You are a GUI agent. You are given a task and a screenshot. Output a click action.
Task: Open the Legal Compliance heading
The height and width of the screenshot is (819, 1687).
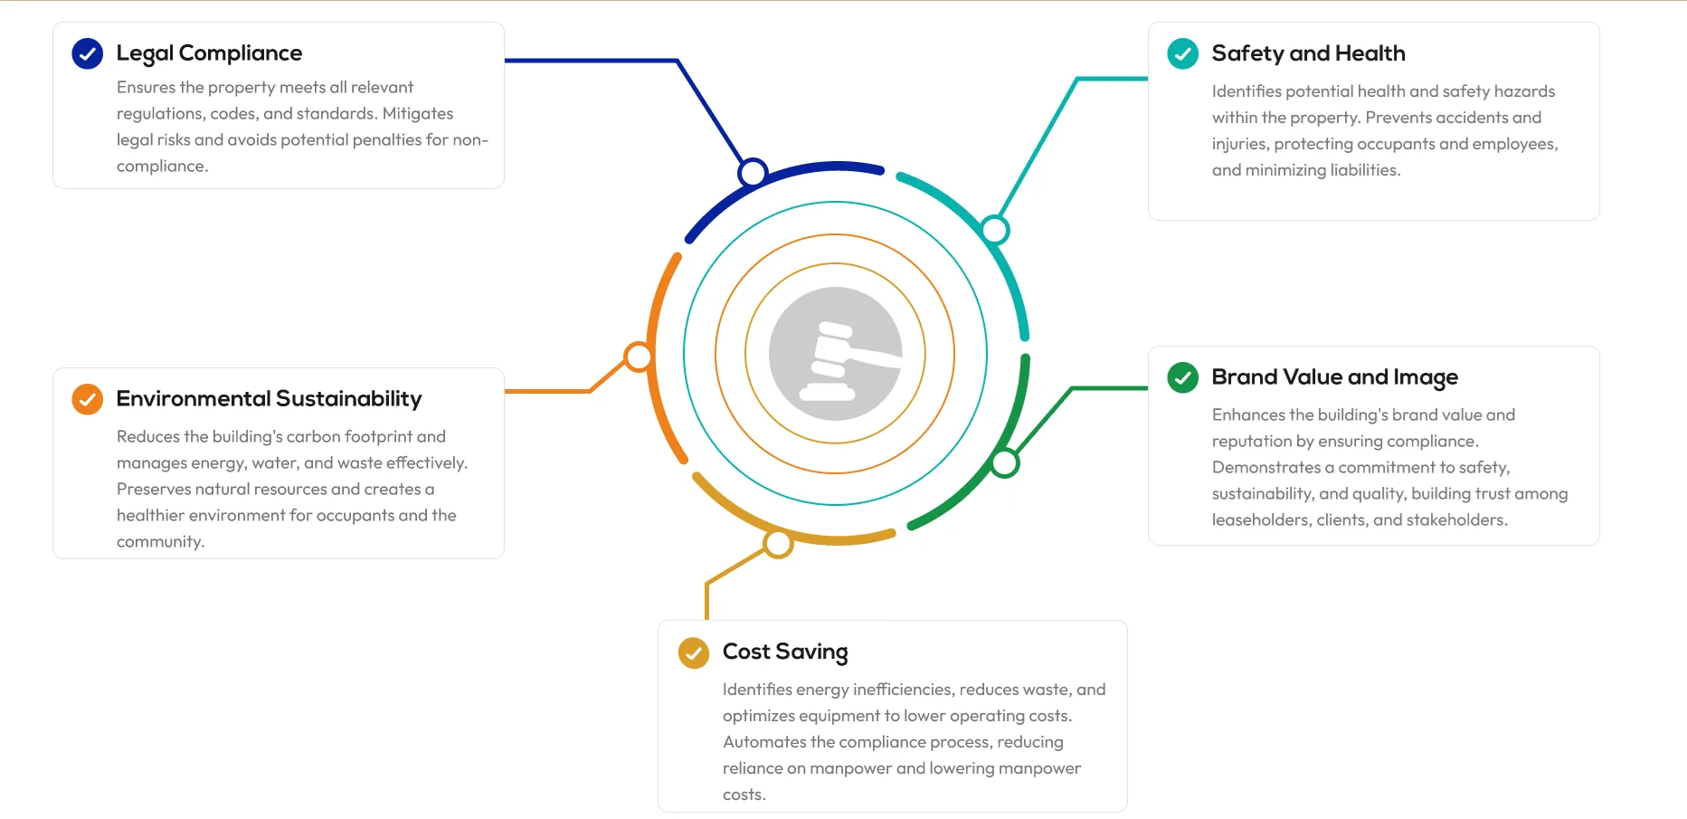209,53
